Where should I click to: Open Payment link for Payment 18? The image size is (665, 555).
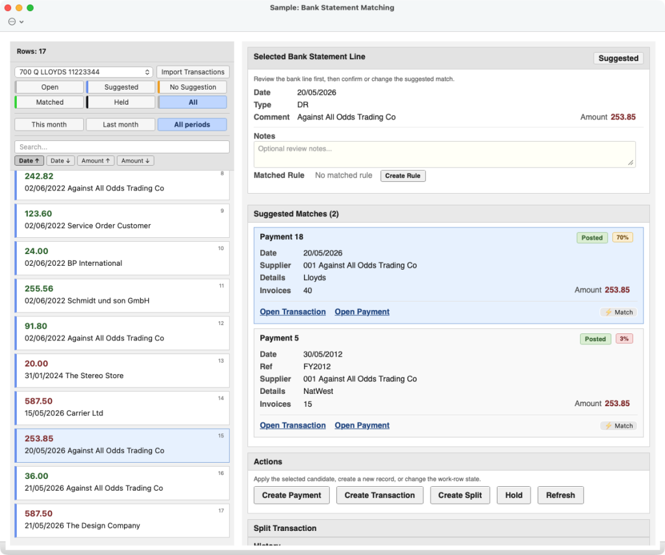(x=362, y=312)
